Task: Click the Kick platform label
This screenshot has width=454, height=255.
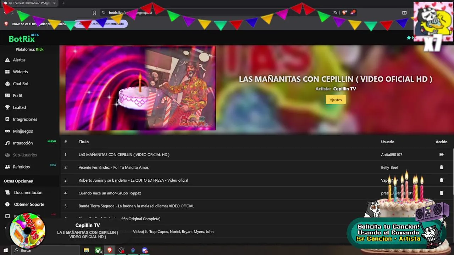Action: pyautogui.click(x=39, y=49)
